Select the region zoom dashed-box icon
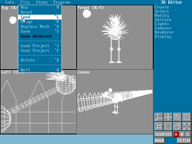Image resolution: width=192 pixels, height=144 pixels. pyautogui.click(x=168, y=126)
